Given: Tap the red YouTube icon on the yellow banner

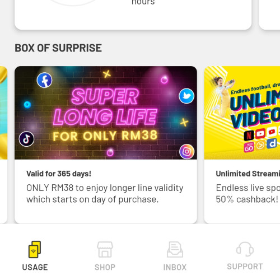Looking at the screenshot, I should (x=260, y=133).
